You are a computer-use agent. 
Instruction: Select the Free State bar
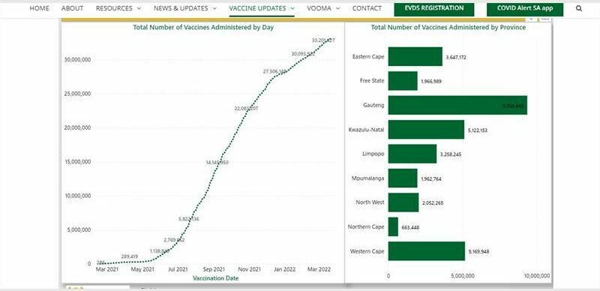tap(403, 81)
